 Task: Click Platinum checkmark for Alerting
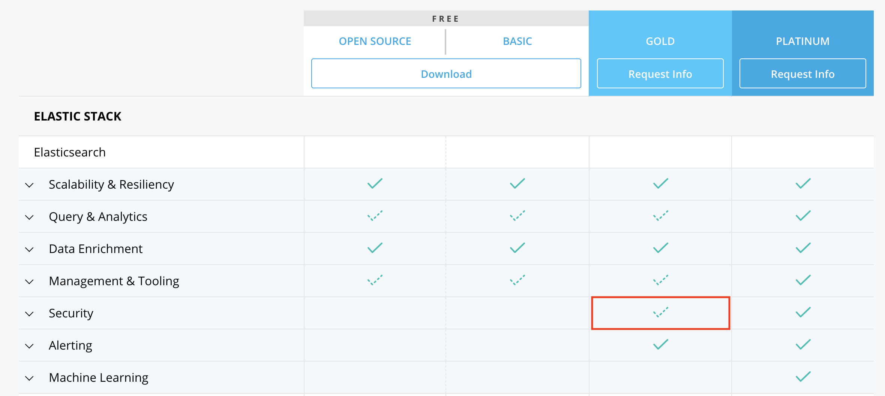point(803,344)
